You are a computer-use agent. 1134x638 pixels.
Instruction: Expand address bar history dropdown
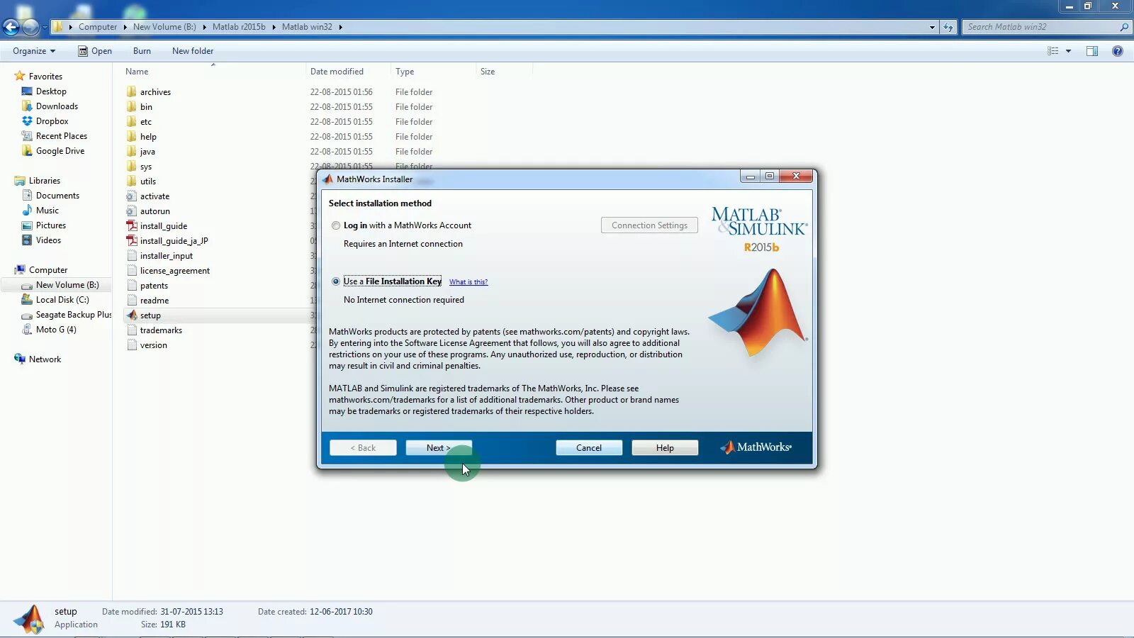(932, 27)
